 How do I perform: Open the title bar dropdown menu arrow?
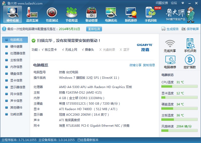pos(183,3)
